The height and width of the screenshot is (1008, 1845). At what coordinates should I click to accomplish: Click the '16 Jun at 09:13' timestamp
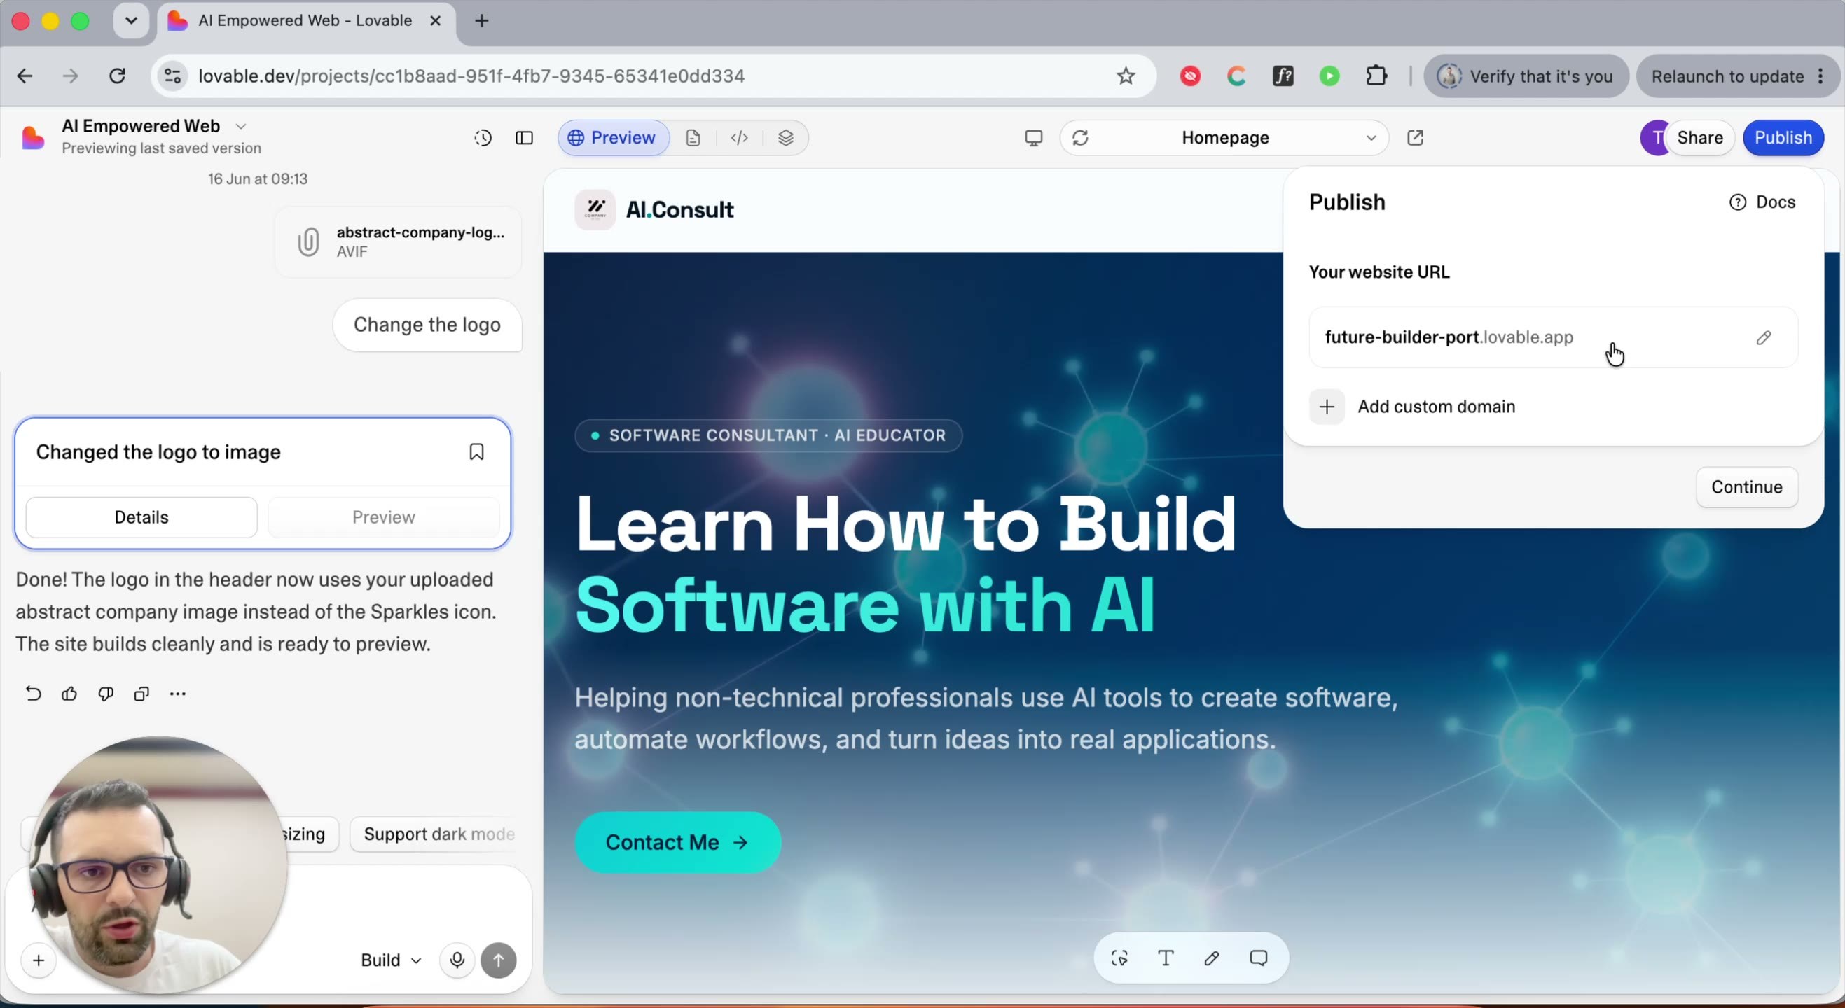(x=258, y=179)
